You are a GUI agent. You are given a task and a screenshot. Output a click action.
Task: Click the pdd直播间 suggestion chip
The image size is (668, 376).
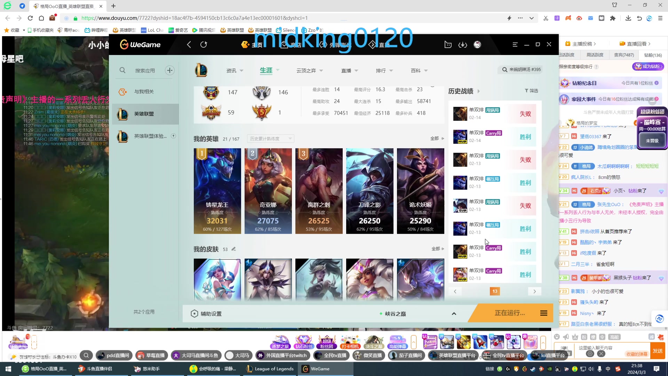tap(114, 355)
